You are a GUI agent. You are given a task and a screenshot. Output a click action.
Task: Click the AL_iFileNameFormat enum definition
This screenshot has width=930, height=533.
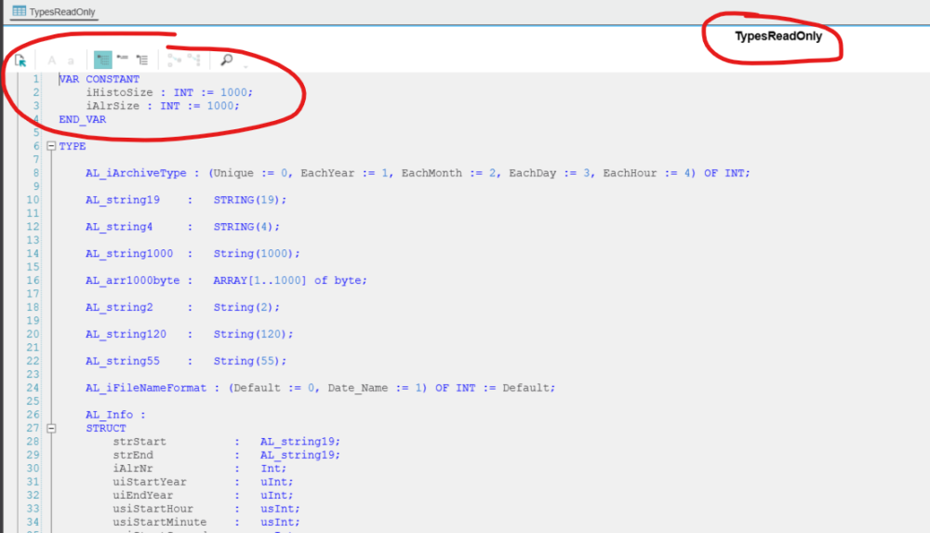146,388
